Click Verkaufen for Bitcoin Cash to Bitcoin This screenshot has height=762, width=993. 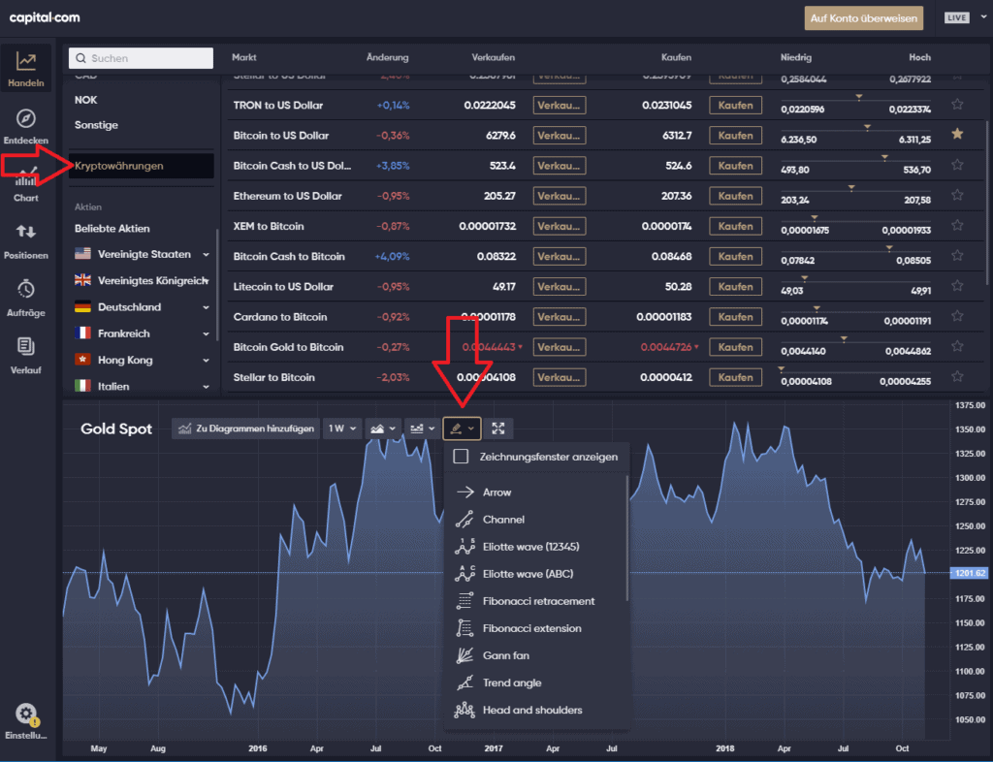(x=560, y=256)
